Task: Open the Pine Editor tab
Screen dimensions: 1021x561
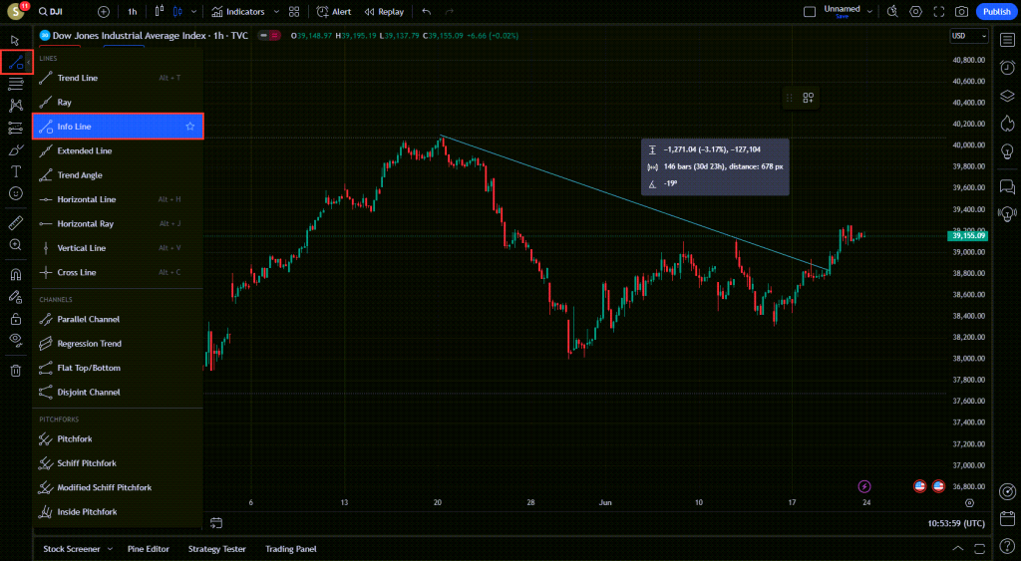Action: tap(149, 549)
